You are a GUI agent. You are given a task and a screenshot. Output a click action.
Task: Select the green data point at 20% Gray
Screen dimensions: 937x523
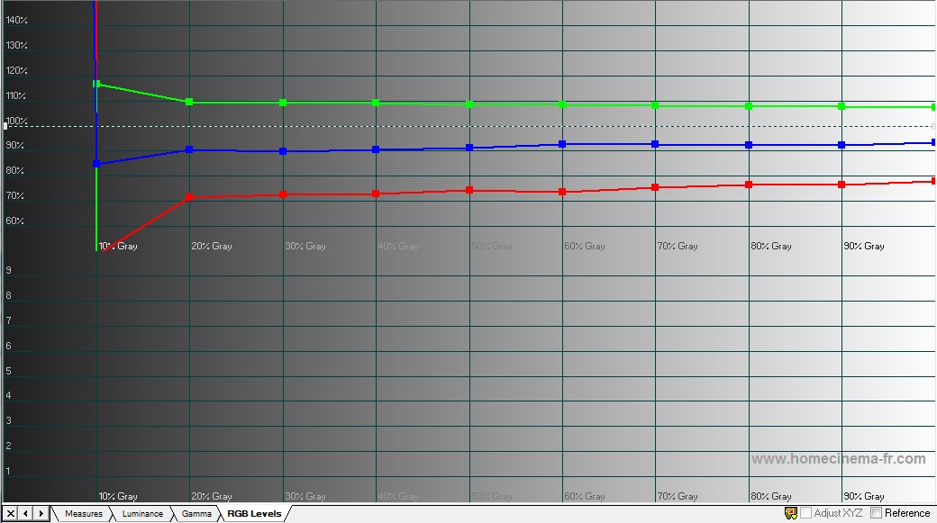click(189, 102)
